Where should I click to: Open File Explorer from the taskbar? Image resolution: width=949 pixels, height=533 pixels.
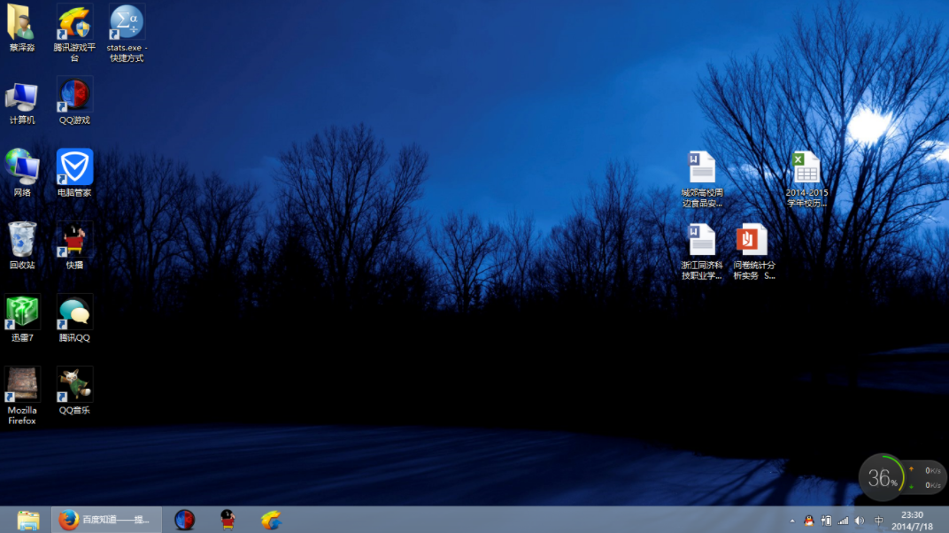coord(28,520)
